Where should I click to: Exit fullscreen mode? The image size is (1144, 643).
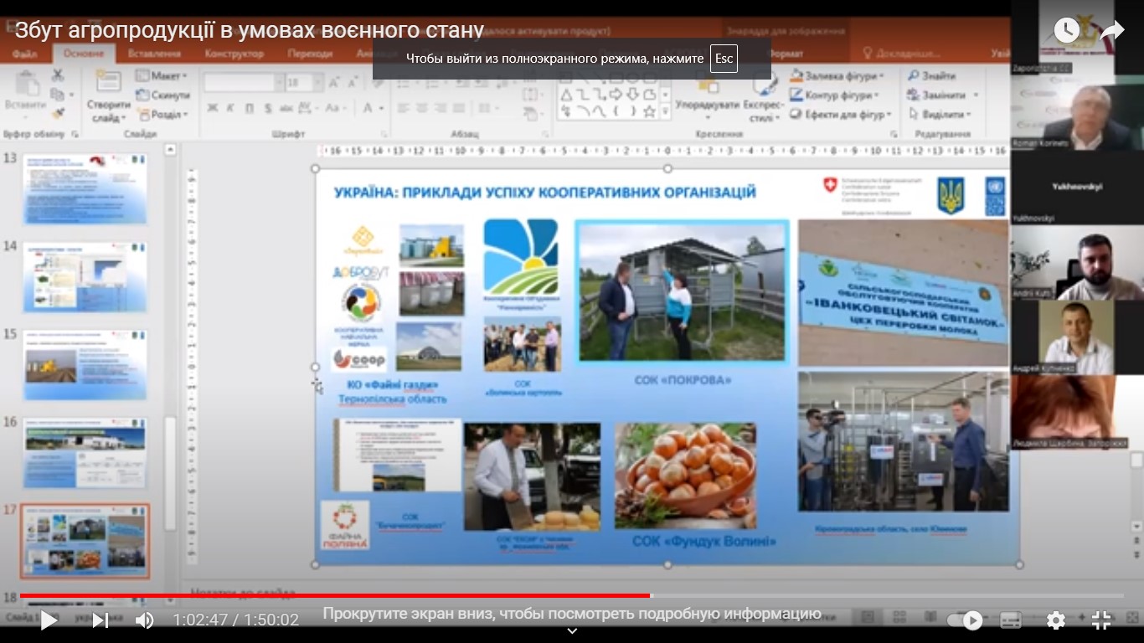pyautogui.click(x=1101, y=620)
